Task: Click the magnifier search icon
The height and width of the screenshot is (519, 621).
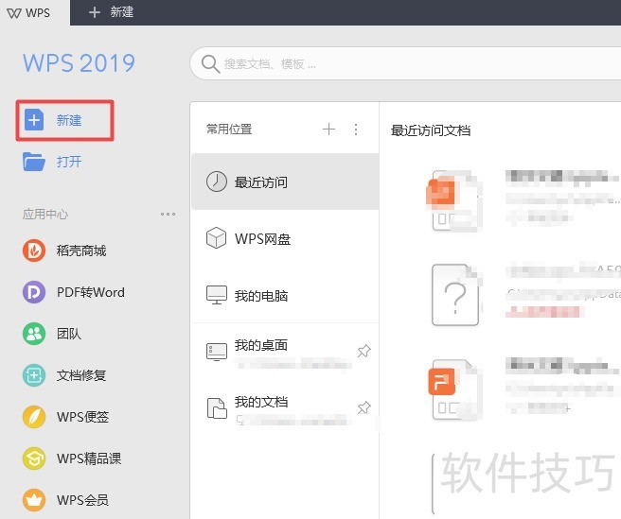Action: [x=210, y=64]
